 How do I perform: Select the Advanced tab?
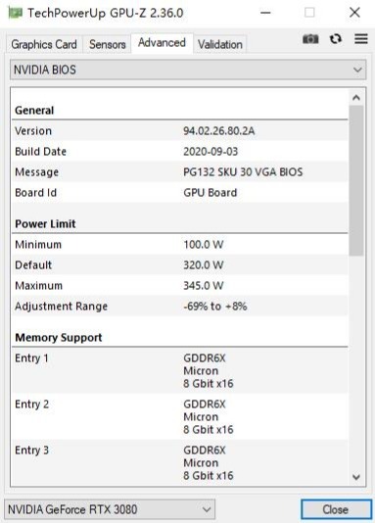tap(162, 43)
